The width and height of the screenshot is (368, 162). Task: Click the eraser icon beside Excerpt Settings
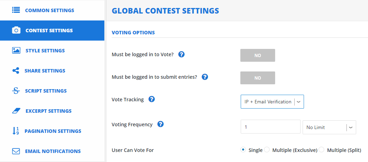[x=16, y=111]
